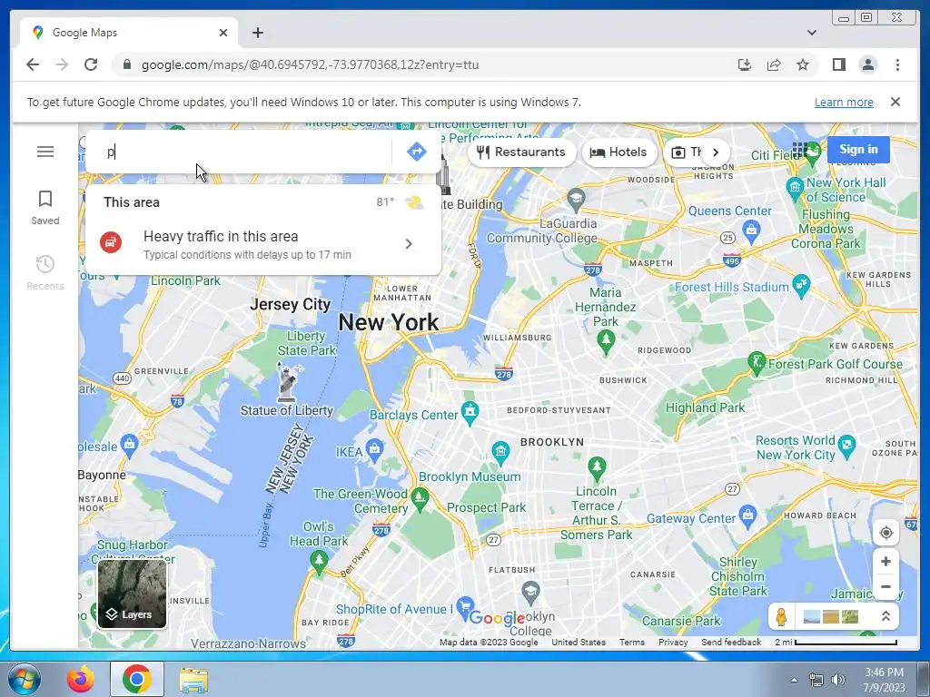
Task: Open the tab search dropdown
Action: (x=812, y=33)
